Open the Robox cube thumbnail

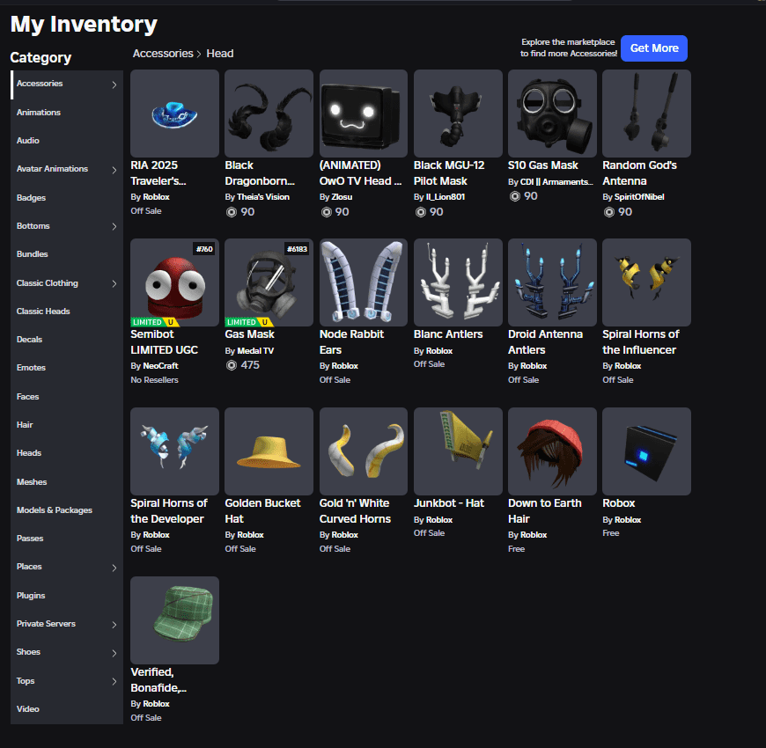click(x=646, y=451)
